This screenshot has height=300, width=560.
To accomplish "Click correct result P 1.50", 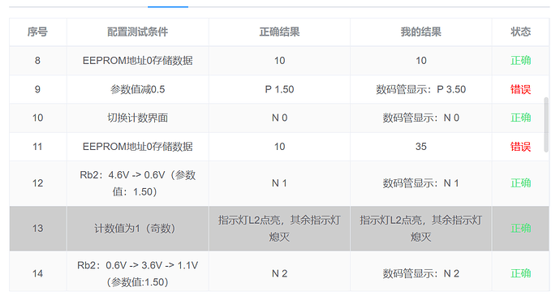I will pyautogui.click(x=279, y=89).
